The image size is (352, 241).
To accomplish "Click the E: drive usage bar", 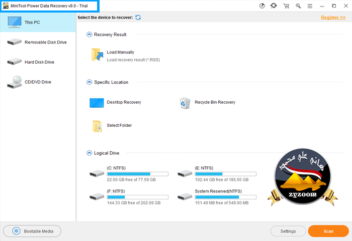I will (226, 174).
